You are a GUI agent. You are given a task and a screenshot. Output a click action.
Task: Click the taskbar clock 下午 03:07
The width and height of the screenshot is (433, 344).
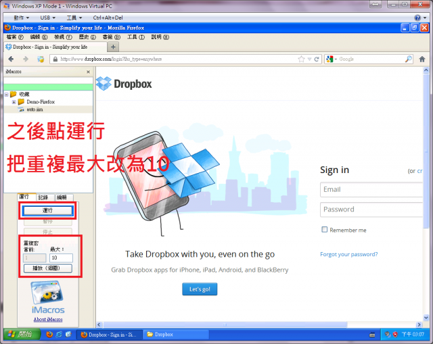(x=413, y=335)
